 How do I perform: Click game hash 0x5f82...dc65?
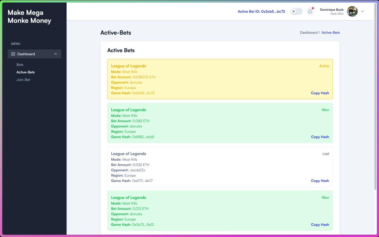coord(143,137)
